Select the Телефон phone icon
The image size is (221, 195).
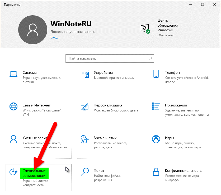(156, 74)
